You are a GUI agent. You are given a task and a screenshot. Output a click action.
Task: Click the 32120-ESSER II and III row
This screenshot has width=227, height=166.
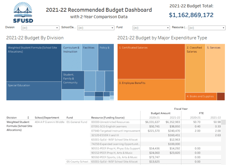[x=105, y=135]
